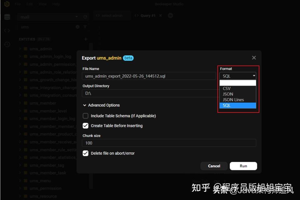
Task: Click table icon beside ums_resource
Action: [25, 196]
